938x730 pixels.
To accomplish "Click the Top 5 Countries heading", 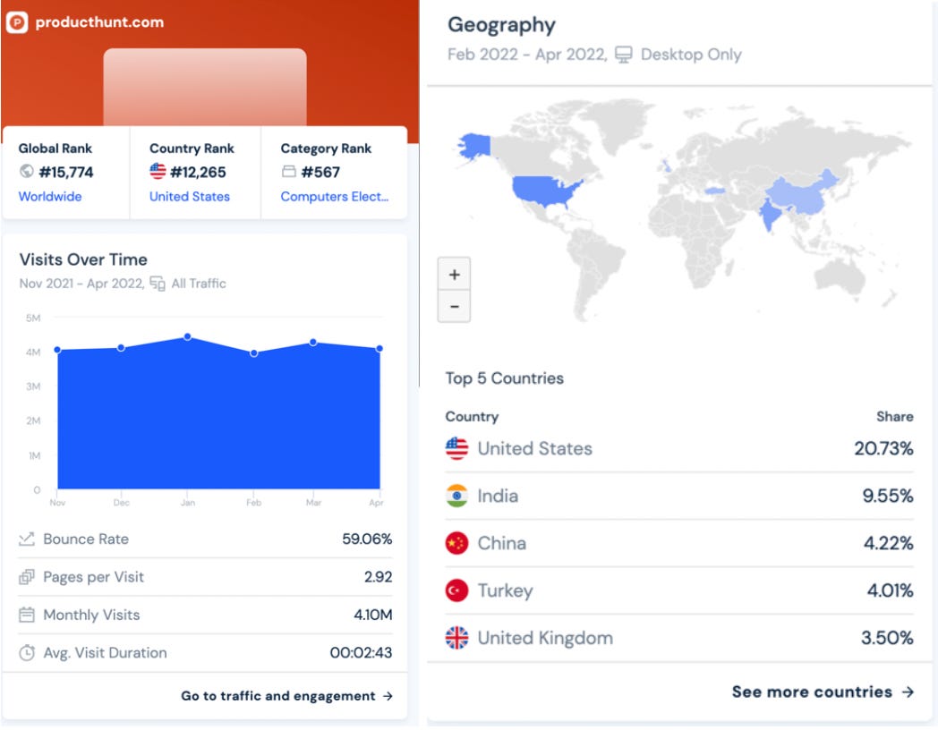I will (x=504, y=378).
